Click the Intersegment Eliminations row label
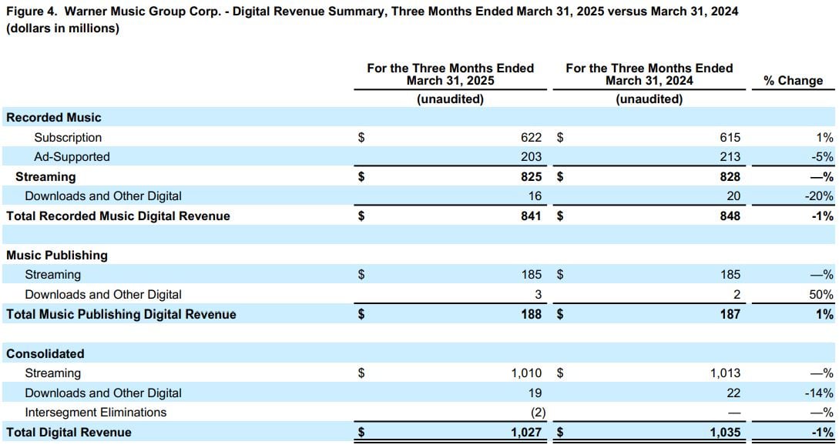Viewport: 839px width, 448px height. click(x=96, y=413)
